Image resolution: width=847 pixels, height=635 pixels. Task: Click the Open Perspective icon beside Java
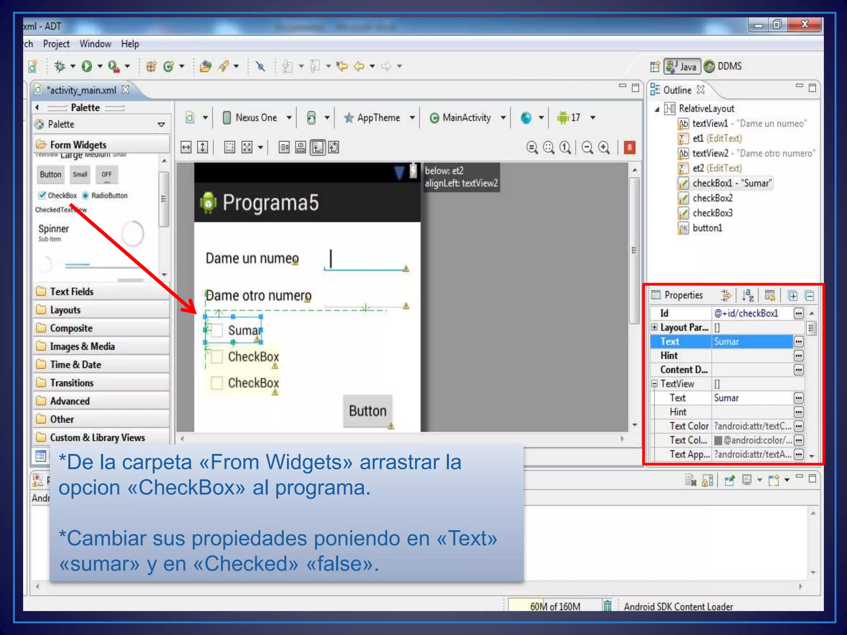click(655, 66)
